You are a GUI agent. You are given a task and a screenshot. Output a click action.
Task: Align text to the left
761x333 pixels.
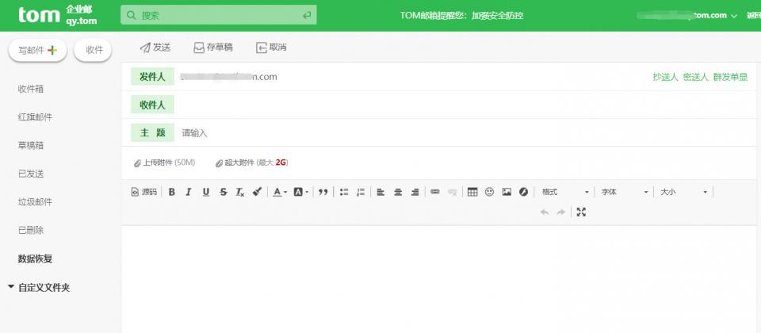coord(381,192)
